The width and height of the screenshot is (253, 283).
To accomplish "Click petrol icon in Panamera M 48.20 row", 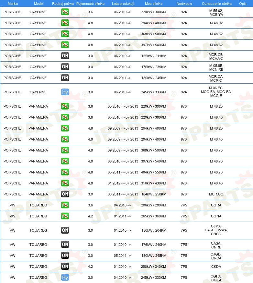I will coord(65,128).
